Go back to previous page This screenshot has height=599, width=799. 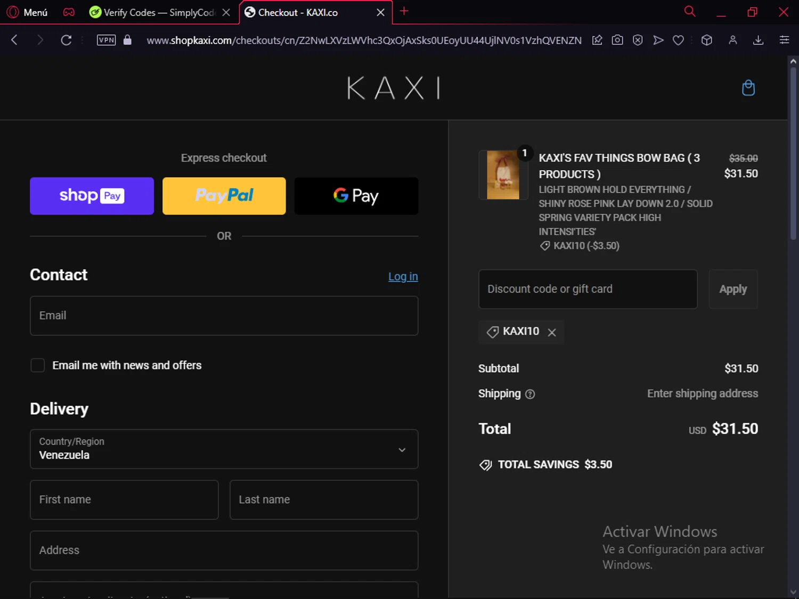tap(14, 40)
